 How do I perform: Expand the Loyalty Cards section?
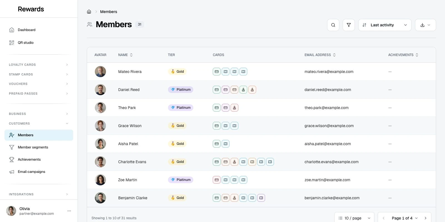click(x=39, y=65)
